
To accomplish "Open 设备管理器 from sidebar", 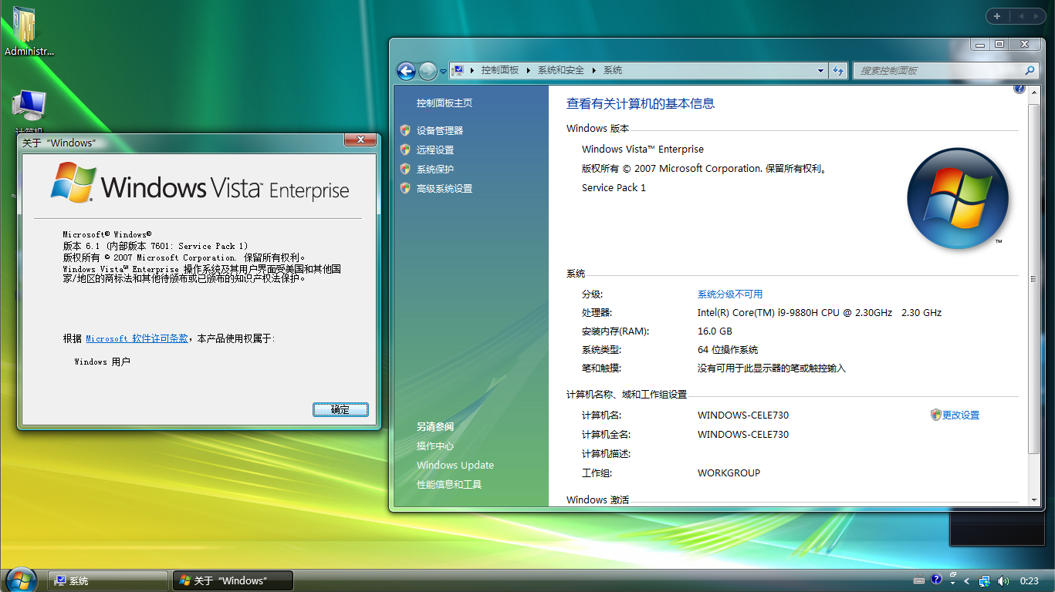I will (x=440, y=131).
